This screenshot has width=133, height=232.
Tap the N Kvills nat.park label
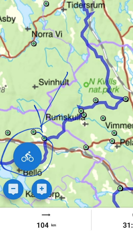pos(104,86)
